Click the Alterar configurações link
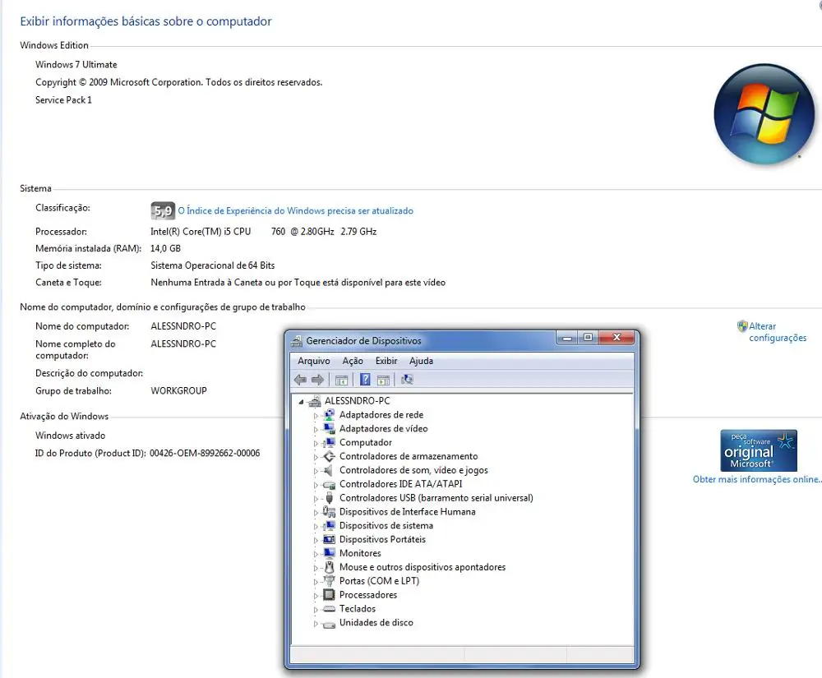This screenshot has width=822, height=678. click(x=778, y=332)
